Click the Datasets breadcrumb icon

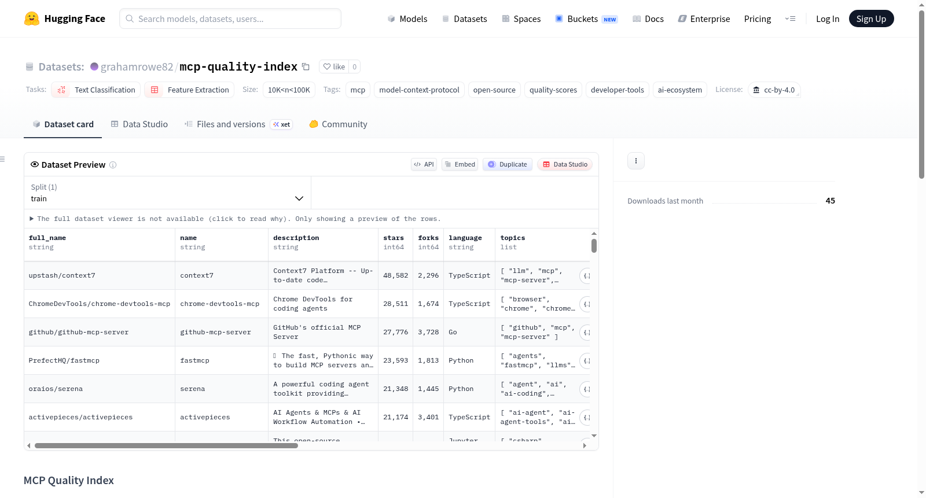click(30, 67)
